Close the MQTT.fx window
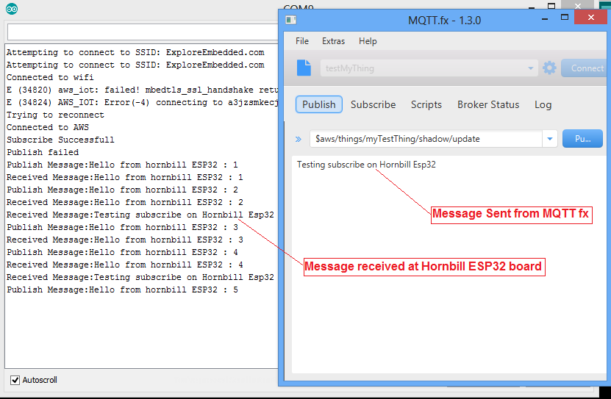The width and height of the screenshot is (611, 399). (x=594, y=17)
